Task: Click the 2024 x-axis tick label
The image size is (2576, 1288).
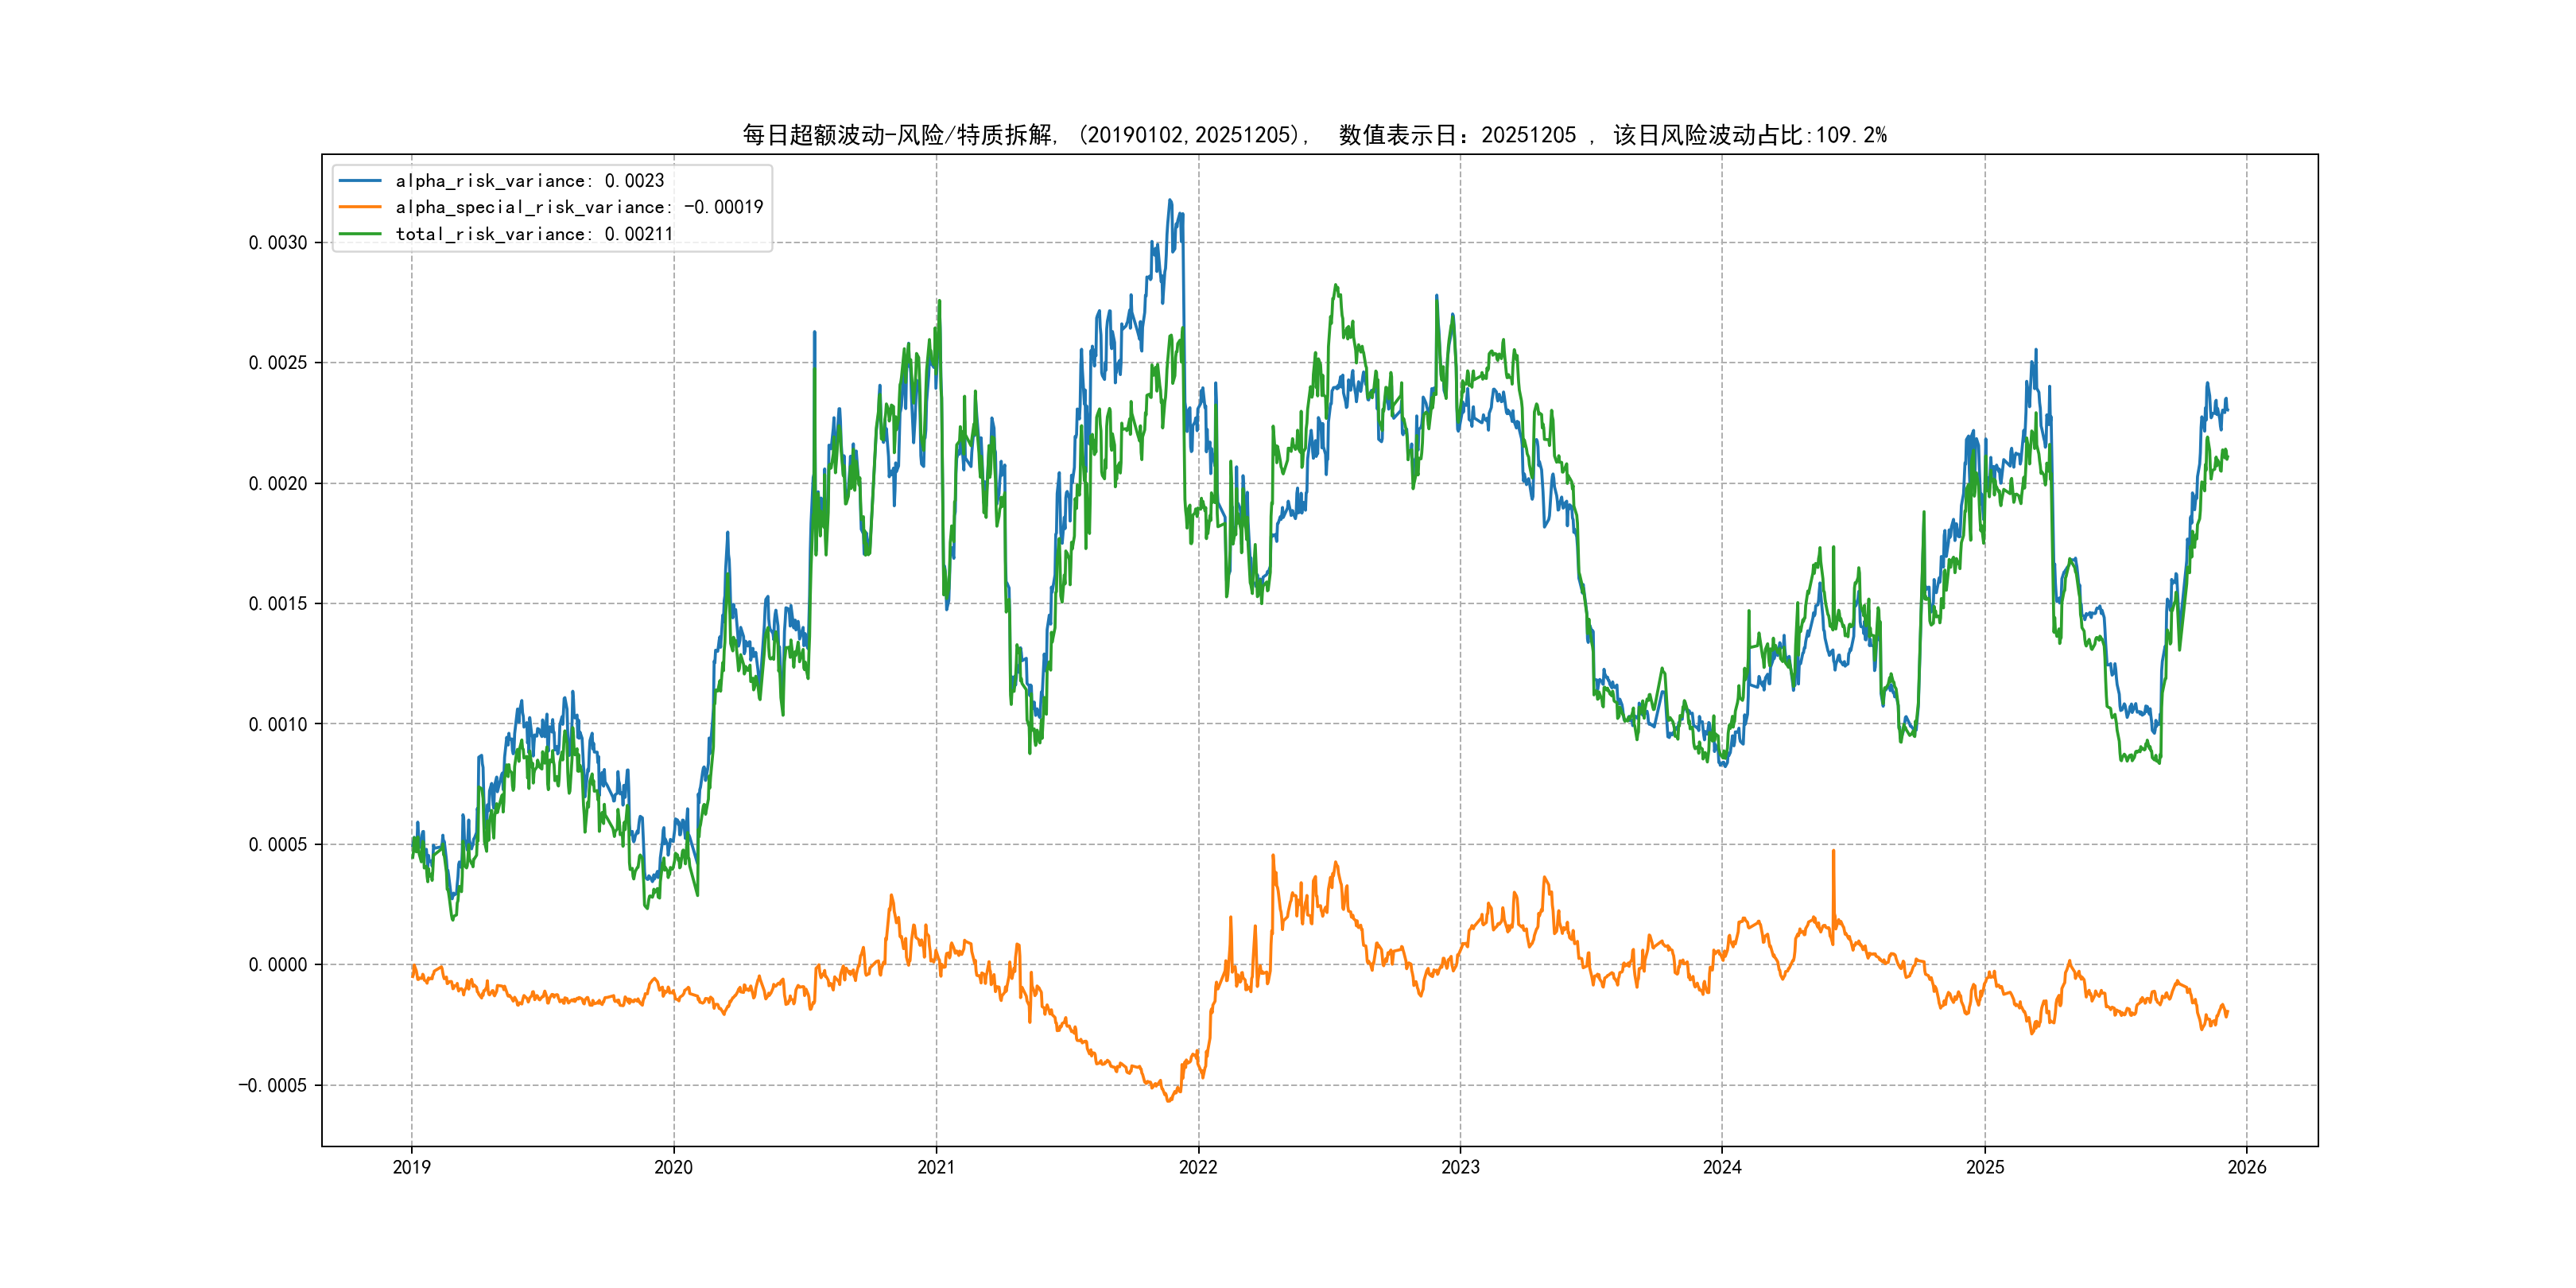Action: pos(1722,1167)
